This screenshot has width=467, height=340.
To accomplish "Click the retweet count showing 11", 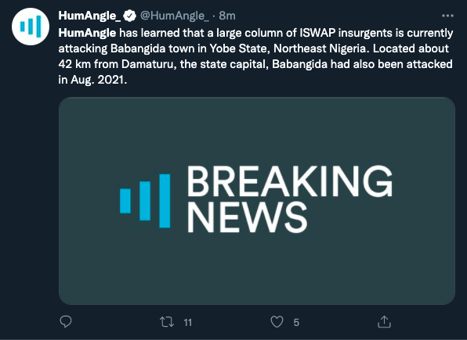I will pos(188,323).
